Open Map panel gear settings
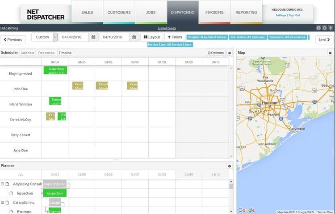The image size is (335, 214). pyautogui.click(x=331, y=53)
